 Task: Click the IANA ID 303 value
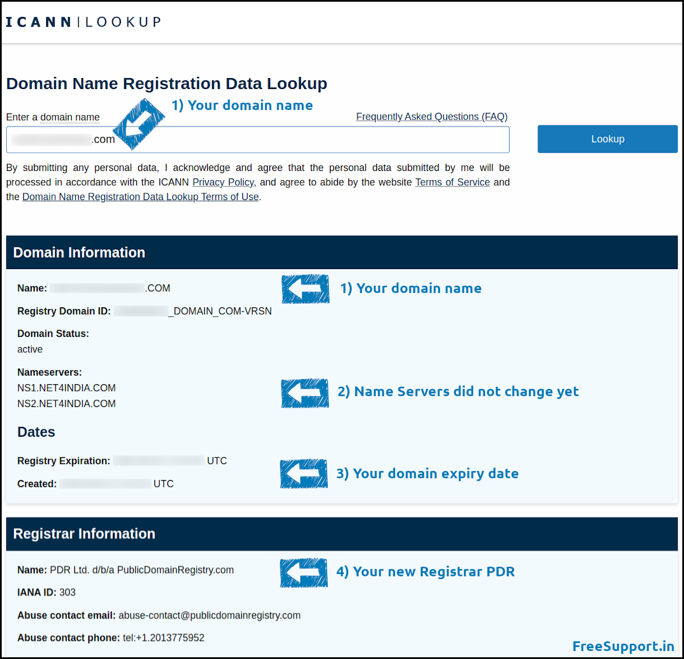coord(67,592)
